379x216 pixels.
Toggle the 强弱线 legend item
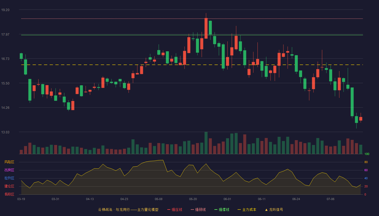pos(198,210)
